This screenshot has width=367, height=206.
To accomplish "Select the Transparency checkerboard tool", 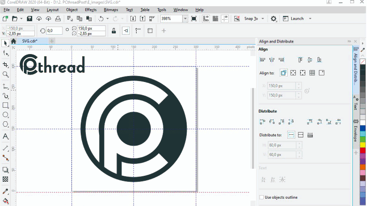I will 5,179.
